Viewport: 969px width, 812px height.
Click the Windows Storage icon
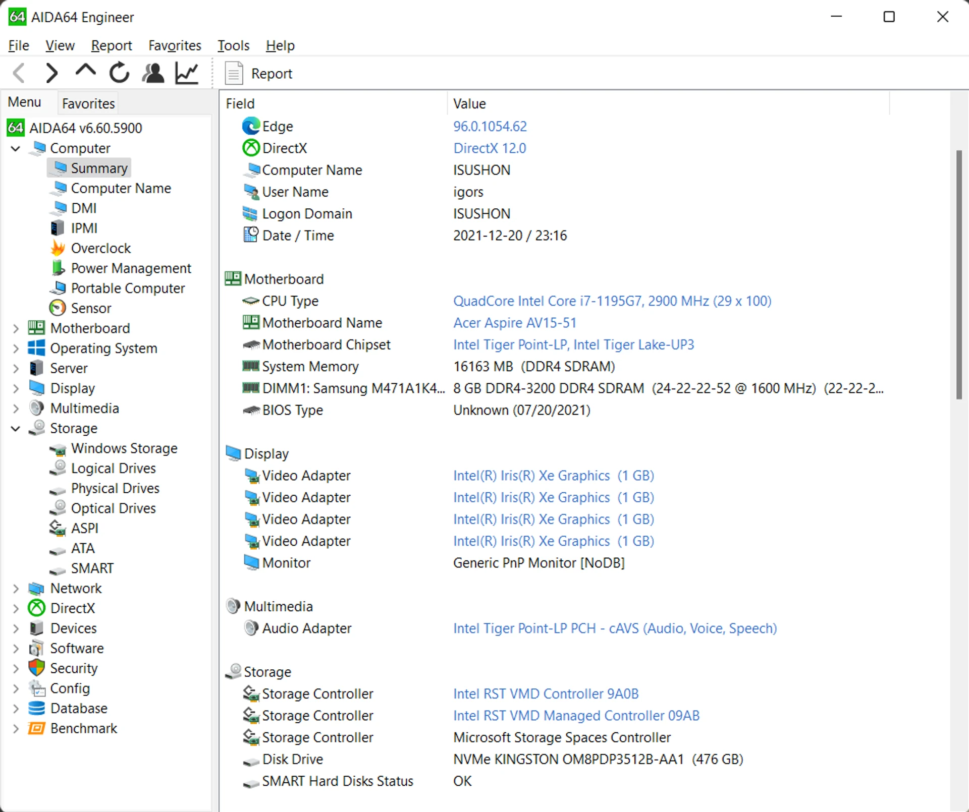point(58,449)
